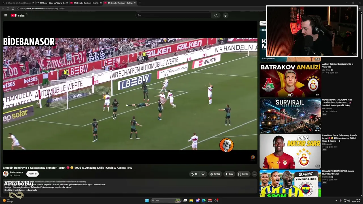Click the main video player

coord(130,93)
